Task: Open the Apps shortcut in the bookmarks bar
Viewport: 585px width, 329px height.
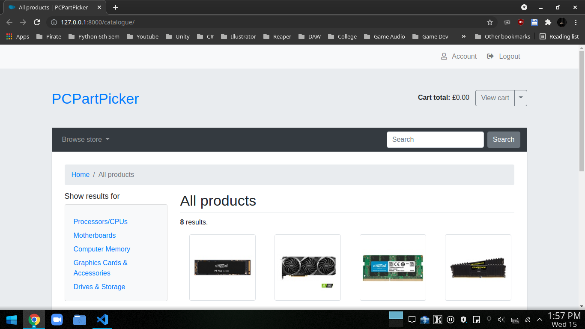Action: point(18,36)
